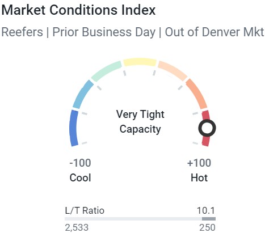The width and height of the screenshot is (265, 233).
Task: Click the peach gauge segment
Action: (173, 71)
